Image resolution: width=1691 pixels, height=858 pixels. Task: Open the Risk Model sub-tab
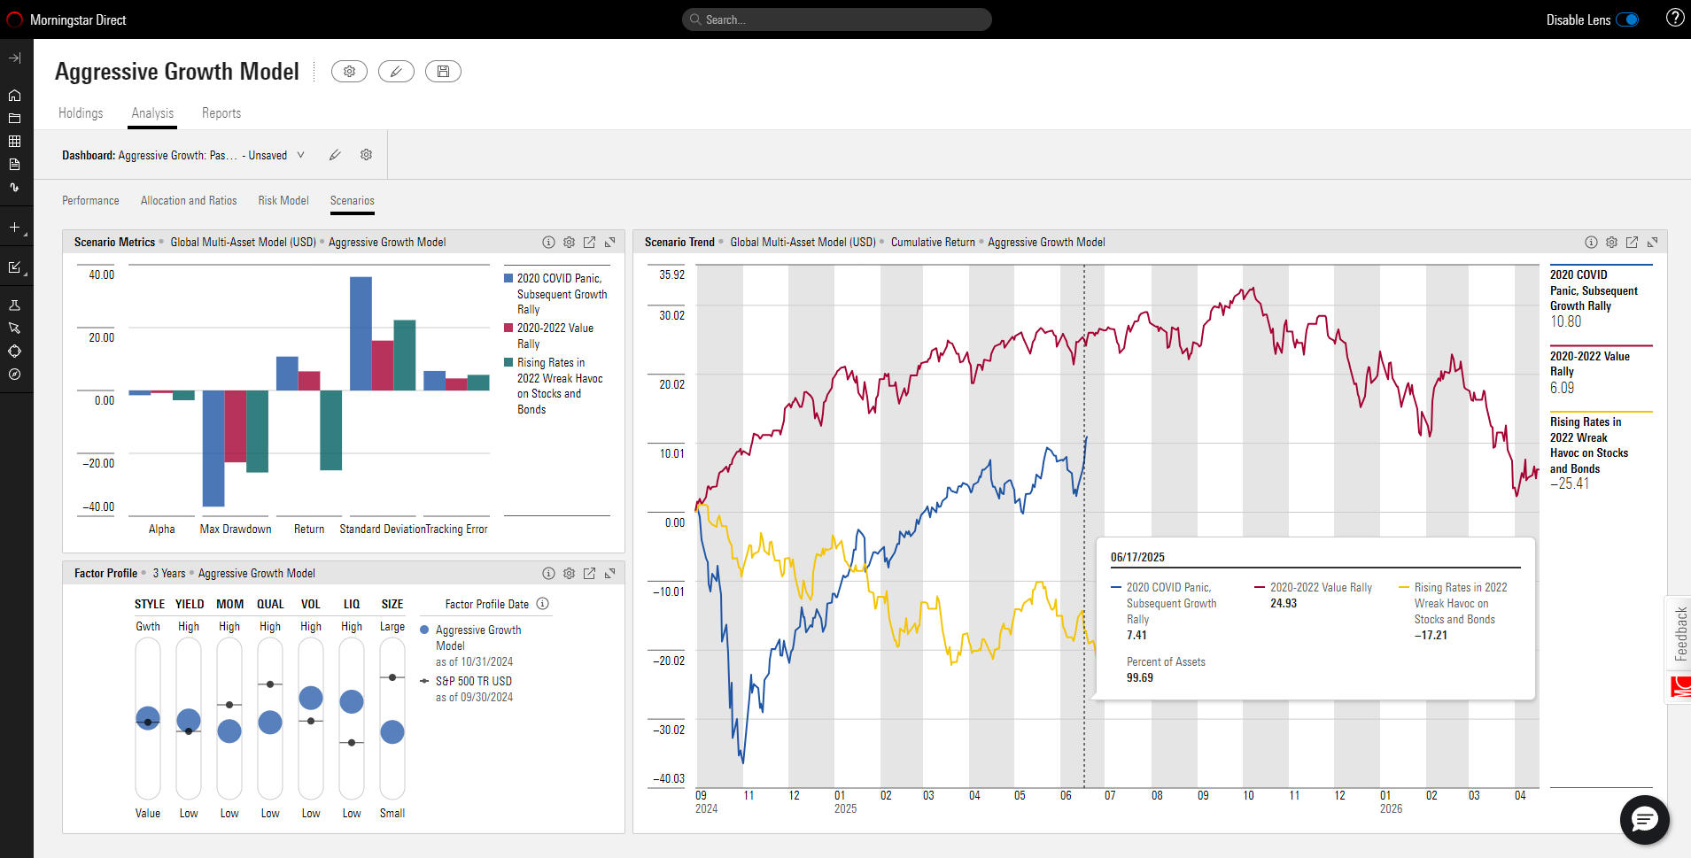pos(283,200)
